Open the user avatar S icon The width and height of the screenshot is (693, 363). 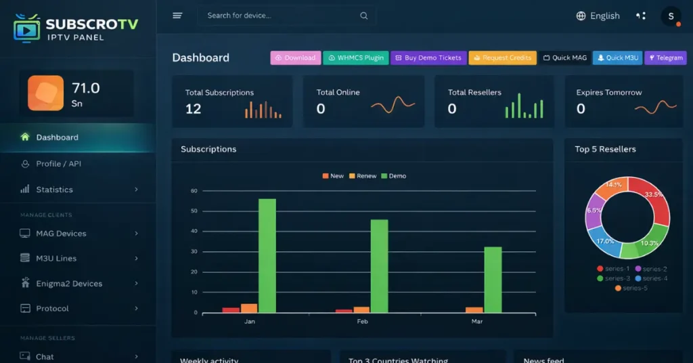(x=671, y=16)
